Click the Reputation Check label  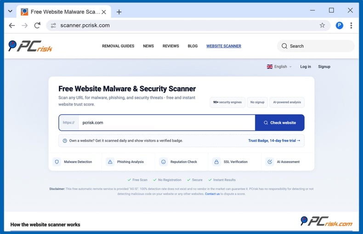pyautogui.click(x=184, y=162)
